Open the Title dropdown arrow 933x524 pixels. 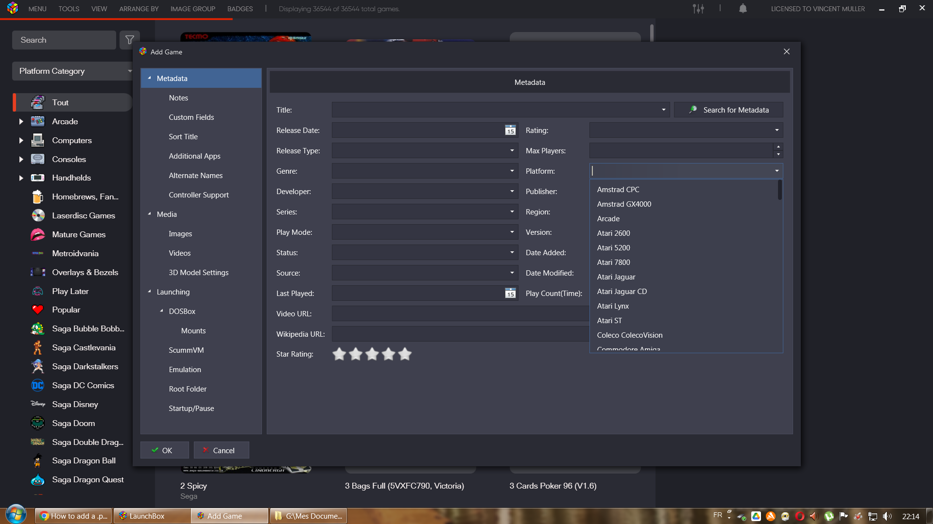[663, 110]
